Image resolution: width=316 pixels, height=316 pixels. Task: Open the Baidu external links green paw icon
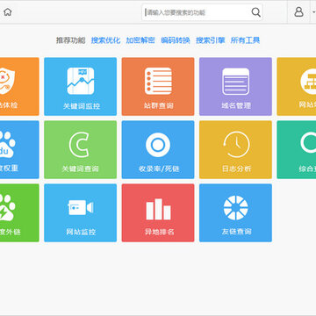click(7, 207)
